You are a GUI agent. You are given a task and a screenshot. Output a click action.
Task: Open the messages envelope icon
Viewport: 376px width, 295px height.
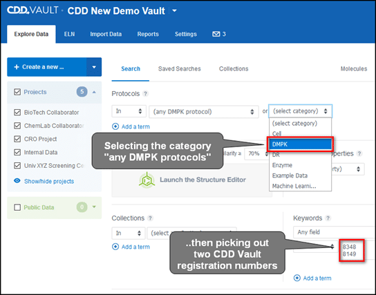[x=216, y=34]
